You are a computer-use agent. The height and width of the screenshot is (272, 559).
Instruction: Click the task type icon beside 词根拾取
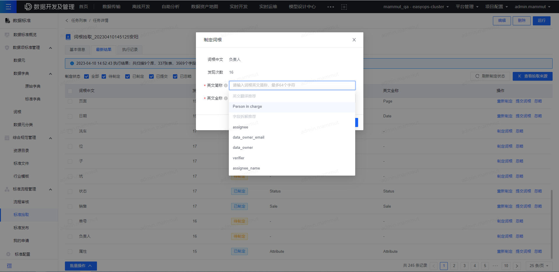tap(68, 37)
